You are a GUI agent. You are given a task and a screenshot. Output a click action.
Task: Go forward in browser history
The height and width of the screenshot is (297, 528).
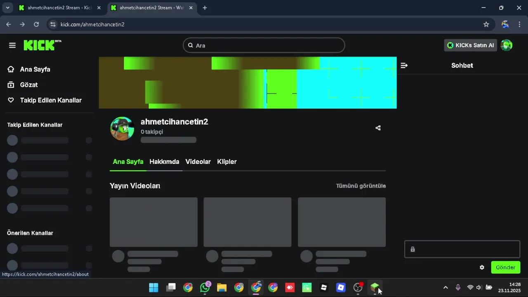(22, 24)
